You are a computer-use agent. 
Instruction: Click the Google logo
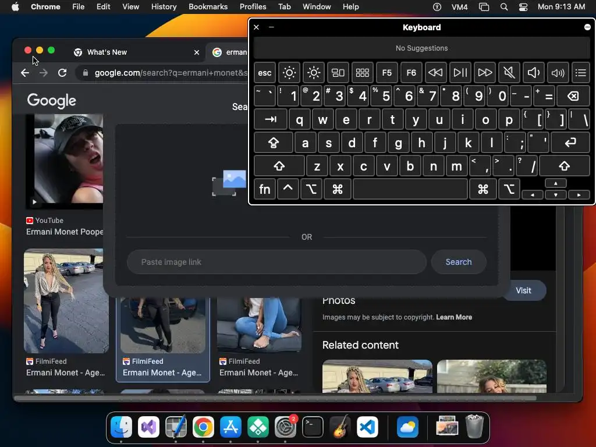pyautogui.click(x=52, y=101)
